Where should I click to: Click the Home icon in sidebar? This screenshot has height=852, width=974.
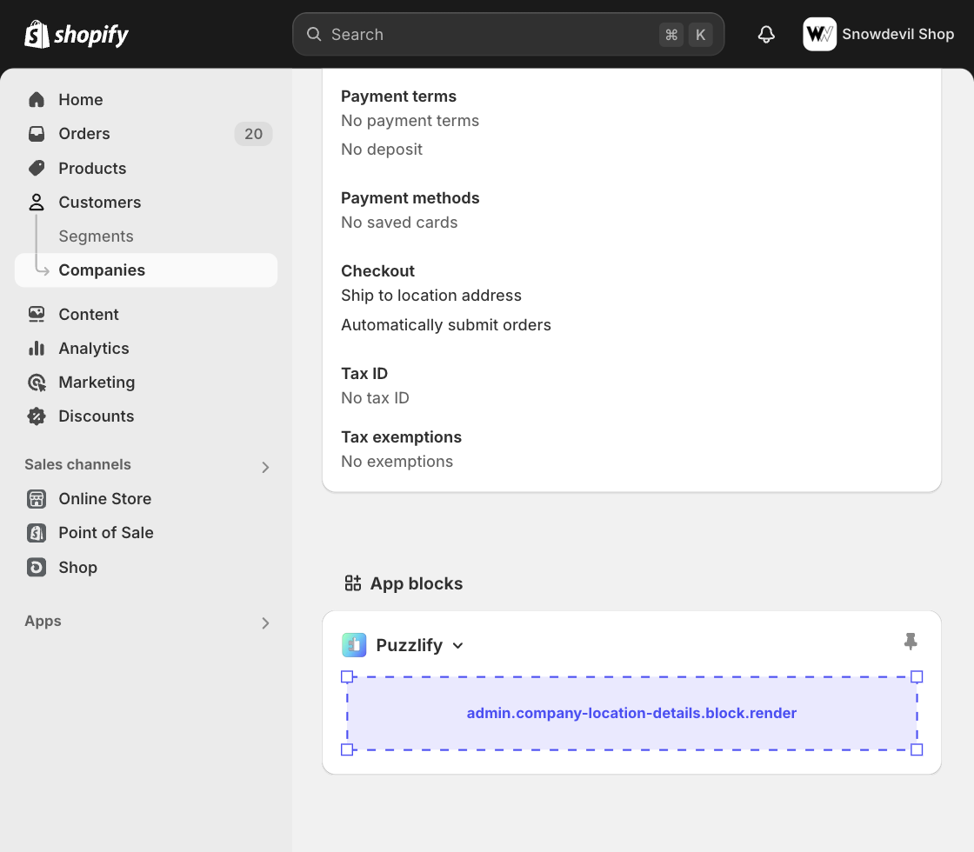point(37,100)
